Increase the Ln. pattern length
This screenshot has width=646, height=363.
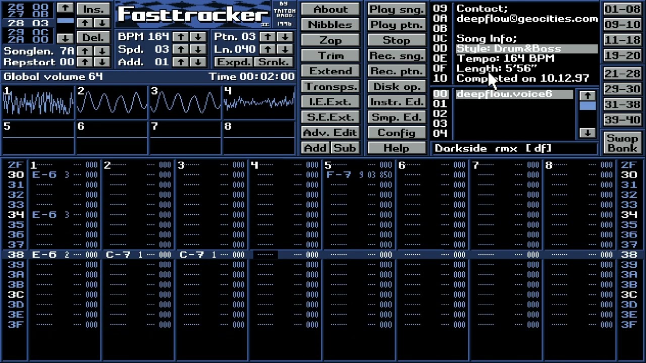click(268, 49)
